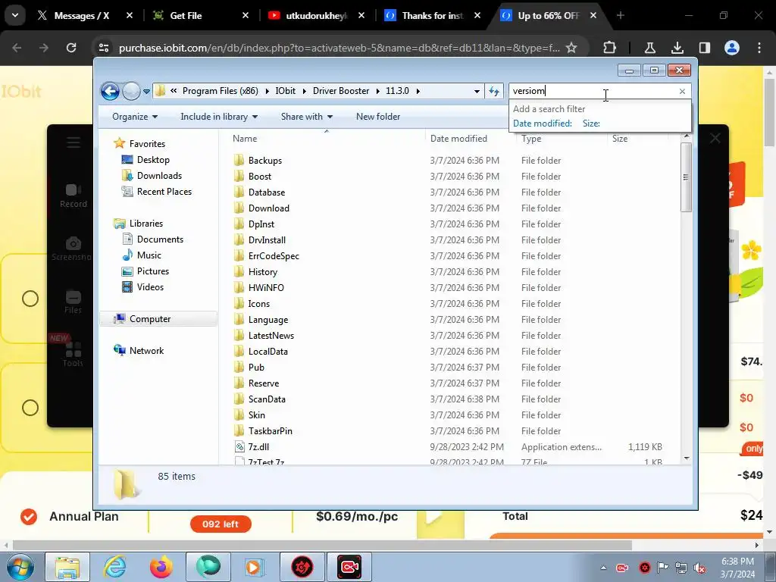
Task: Click the file list scroll down arrow
Action: click(687, 458)
